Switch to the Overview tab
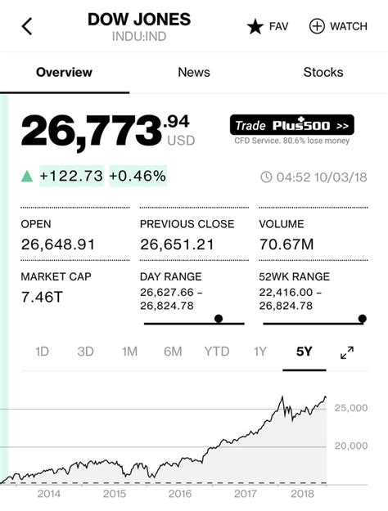 coord(65,72)
